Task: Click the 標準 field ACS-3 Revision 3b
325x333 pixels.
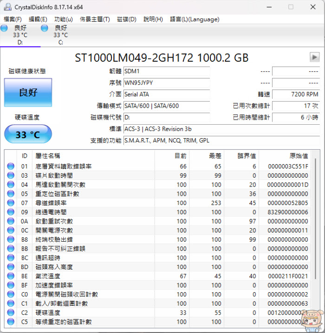Action: click(x=222, y=129)
